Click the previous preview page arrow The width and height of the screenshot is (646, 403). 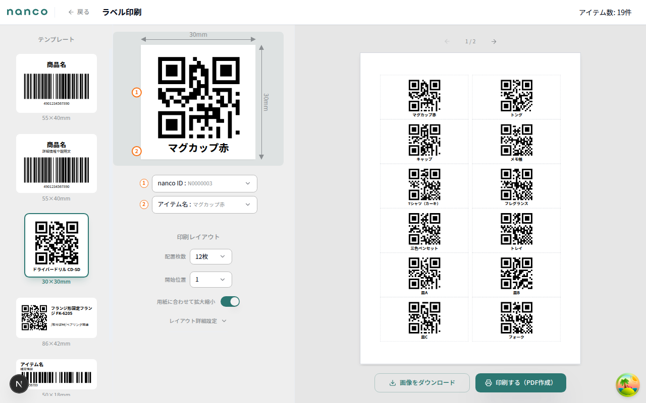447,41
